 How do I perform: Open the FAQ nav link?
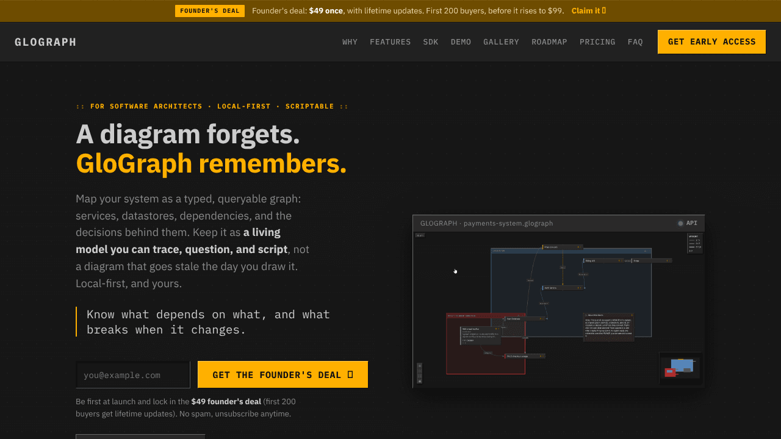[635, 42]
